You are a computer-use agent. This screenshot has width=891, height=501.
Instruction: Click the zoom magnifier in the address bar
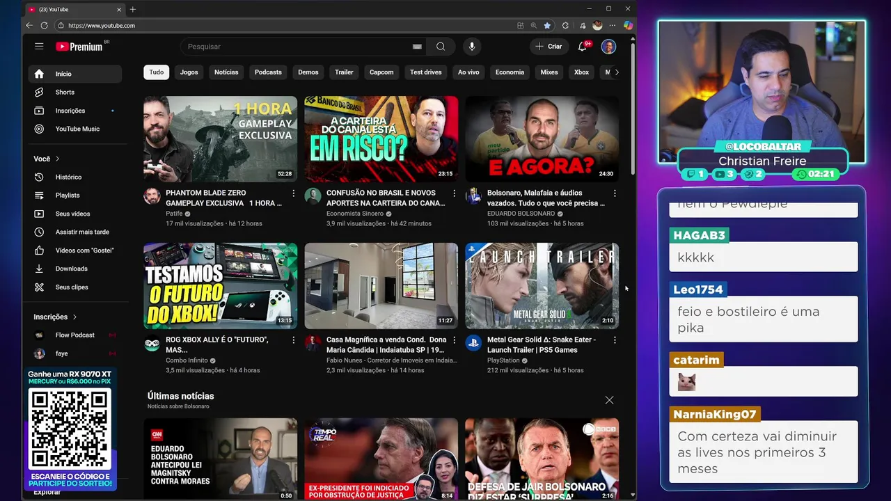coord(534,25)
